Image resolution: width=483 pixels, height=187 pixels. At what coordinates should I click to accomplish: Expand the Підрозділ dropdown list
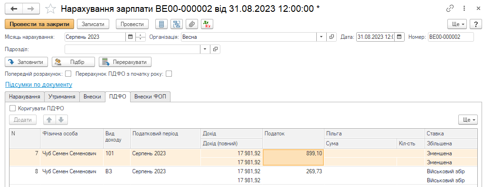pos(205,49)
